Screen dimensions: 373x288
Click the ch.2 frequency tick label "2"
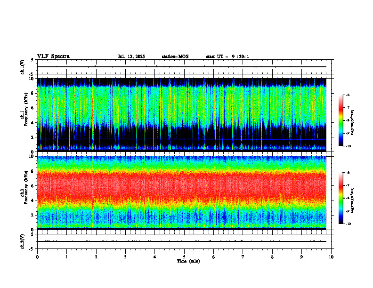click(33, 215)
